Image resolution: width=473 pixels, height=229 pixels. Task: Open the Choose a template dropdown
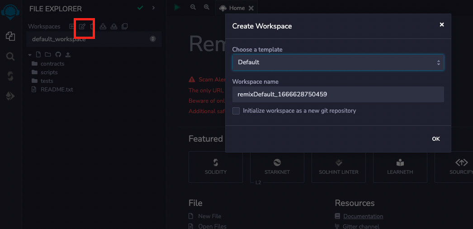338,62
